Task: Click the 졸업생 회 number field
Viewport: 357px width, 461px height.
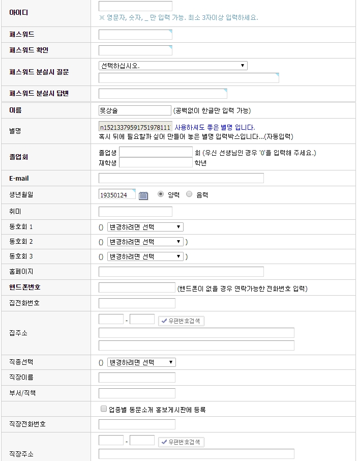Action: click(156, 152)
